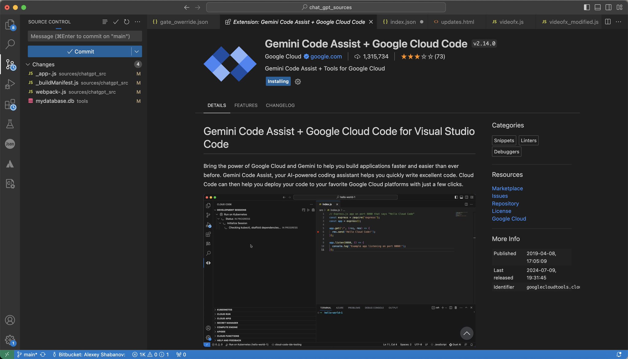Open the FEATURES tab
This screenshot has width=628, height=359.
[x=246, y=105]
